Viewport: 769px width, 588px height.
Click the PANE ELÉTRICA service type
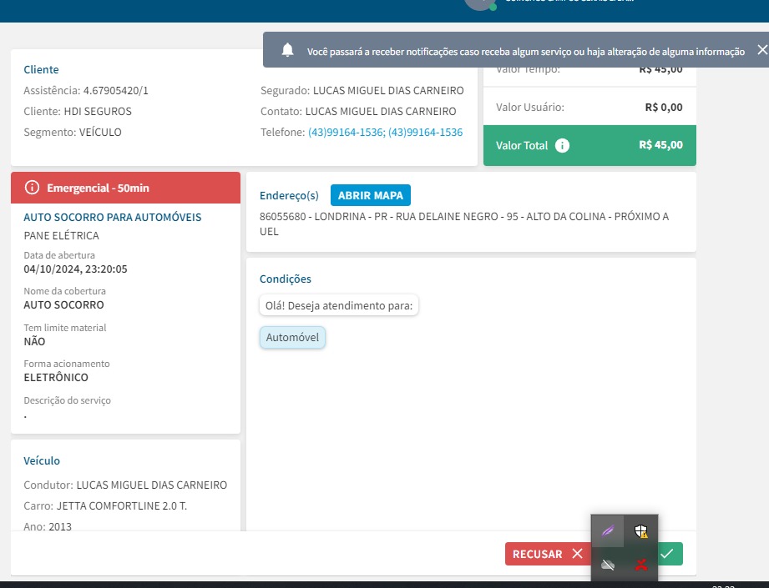[x=61, y=236]
